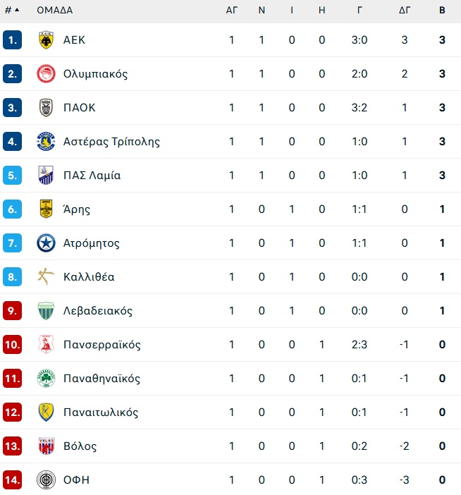Open the Πανσερραϊκός team name link

(102, 345)
